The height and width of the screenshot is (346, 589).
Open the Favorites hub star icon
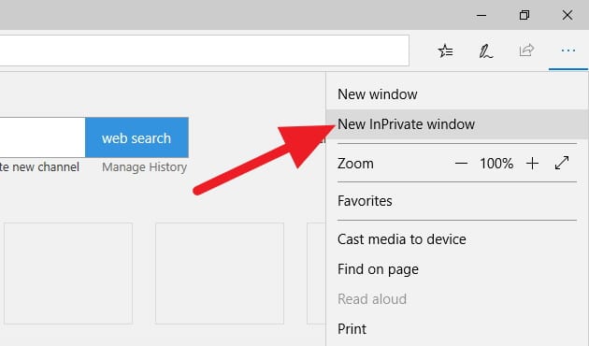coord(446,50)
